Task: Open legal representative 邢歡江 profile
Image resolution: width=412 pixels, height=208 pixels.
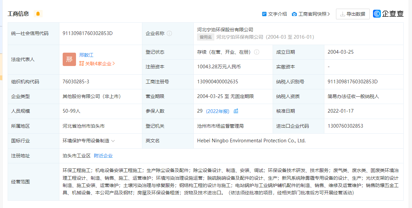Action: coord(86,55)
